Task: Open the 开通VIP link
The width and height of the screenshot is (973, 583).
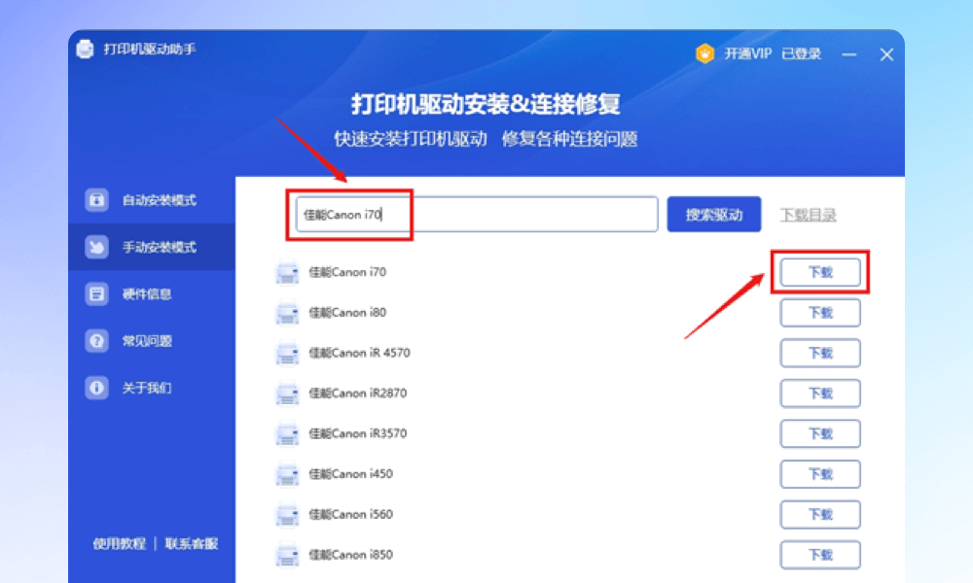Action: click(747, 53)
